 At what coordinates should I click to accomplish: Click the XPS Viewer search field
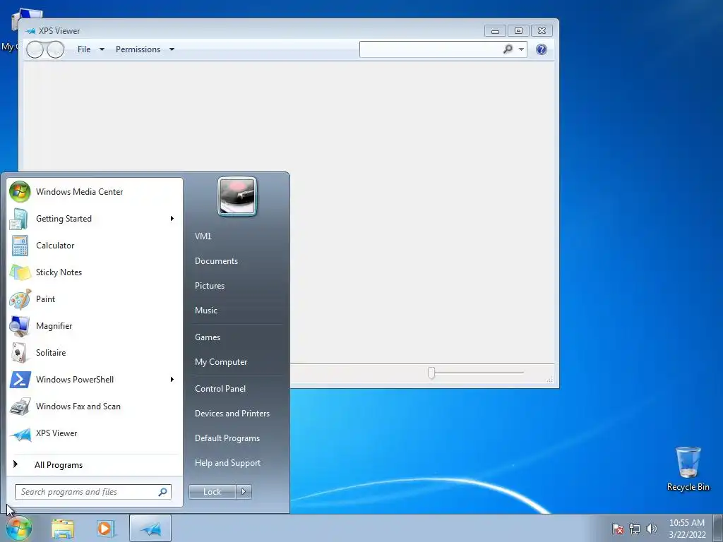431,49
